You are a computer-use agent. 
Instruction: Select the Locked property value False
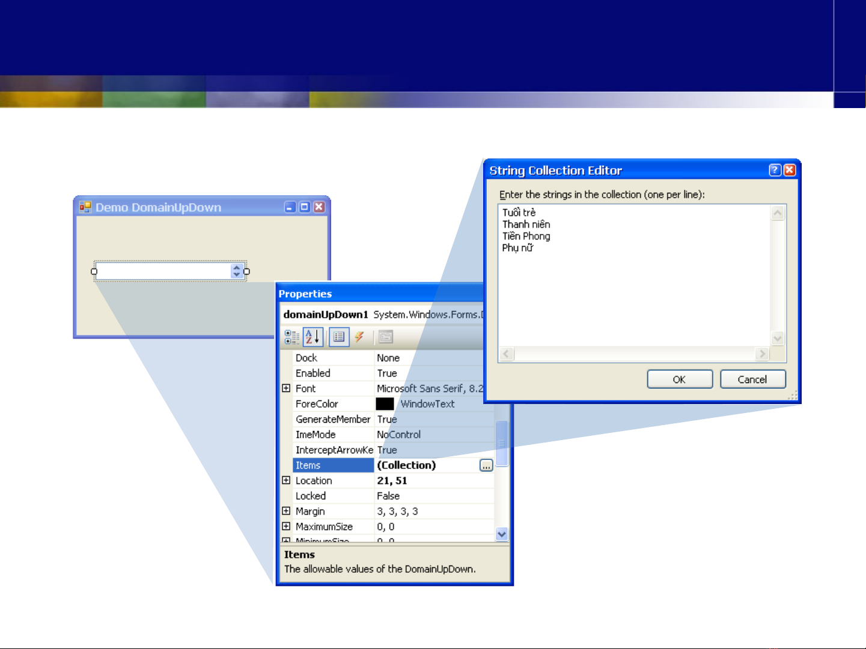click(x=388, y=496)
